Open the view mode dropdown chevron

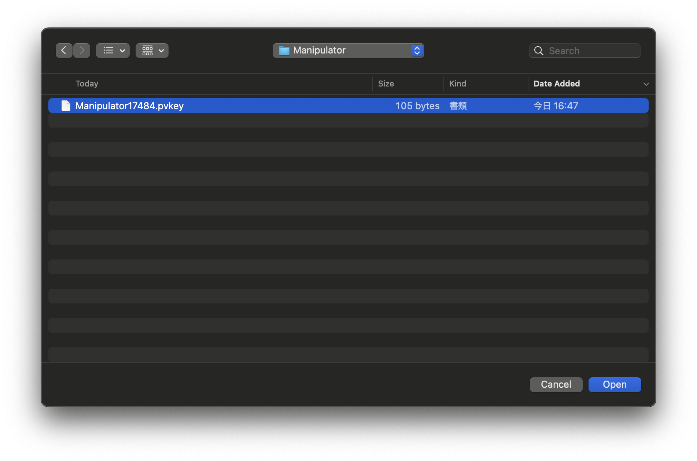tap(122, 51)
